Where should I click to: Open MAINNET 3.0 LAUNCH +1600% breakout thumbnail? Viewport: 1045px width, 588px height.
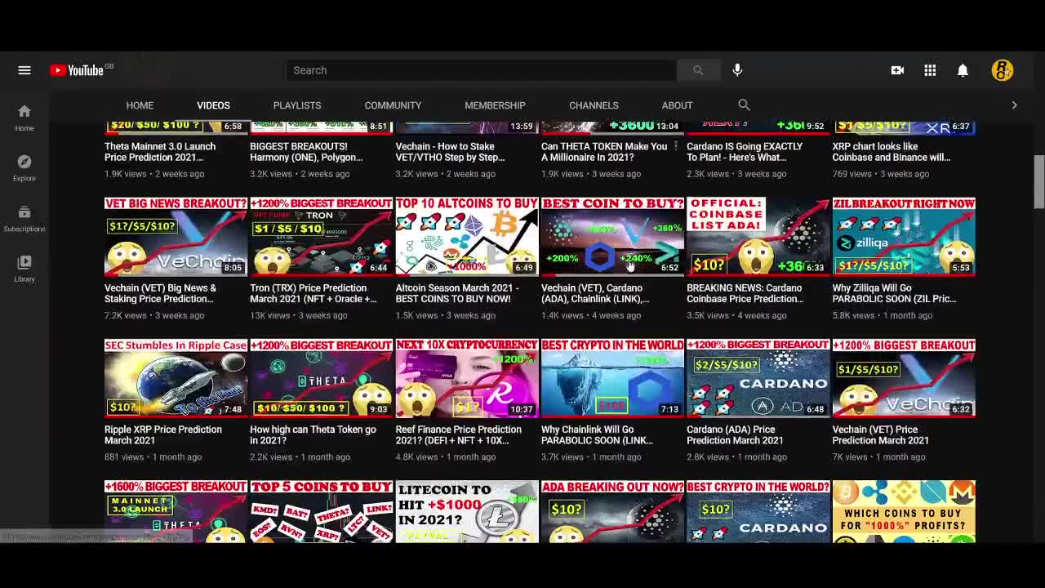(x=176, y=511)
